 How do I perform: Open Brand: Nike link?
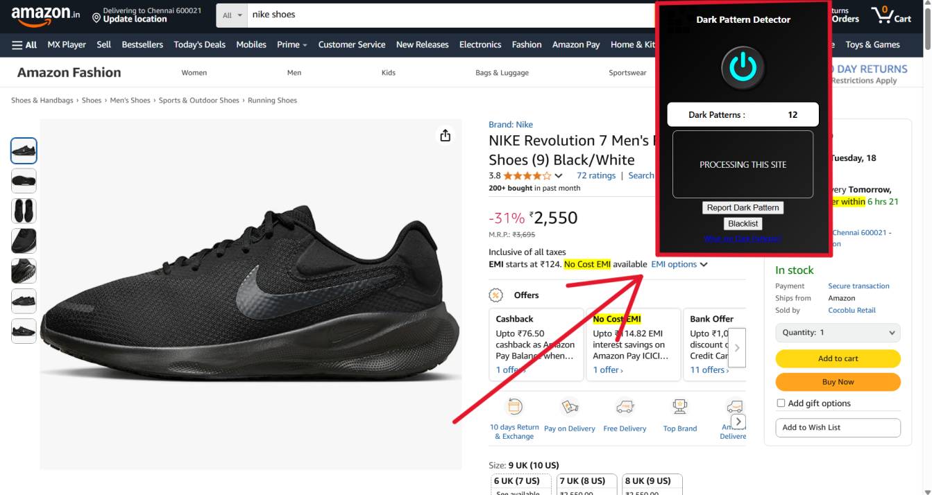pos(511,125)
